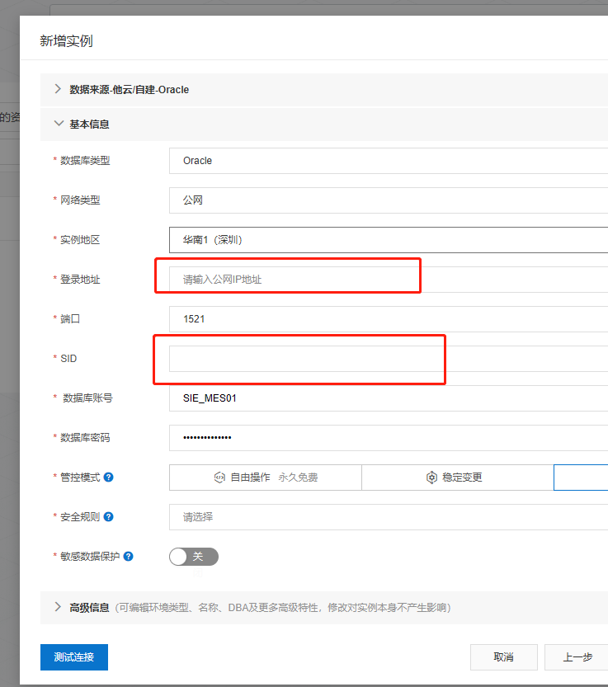Open help icon next to 安全规则
608x687 pixels.
point(109,517)
